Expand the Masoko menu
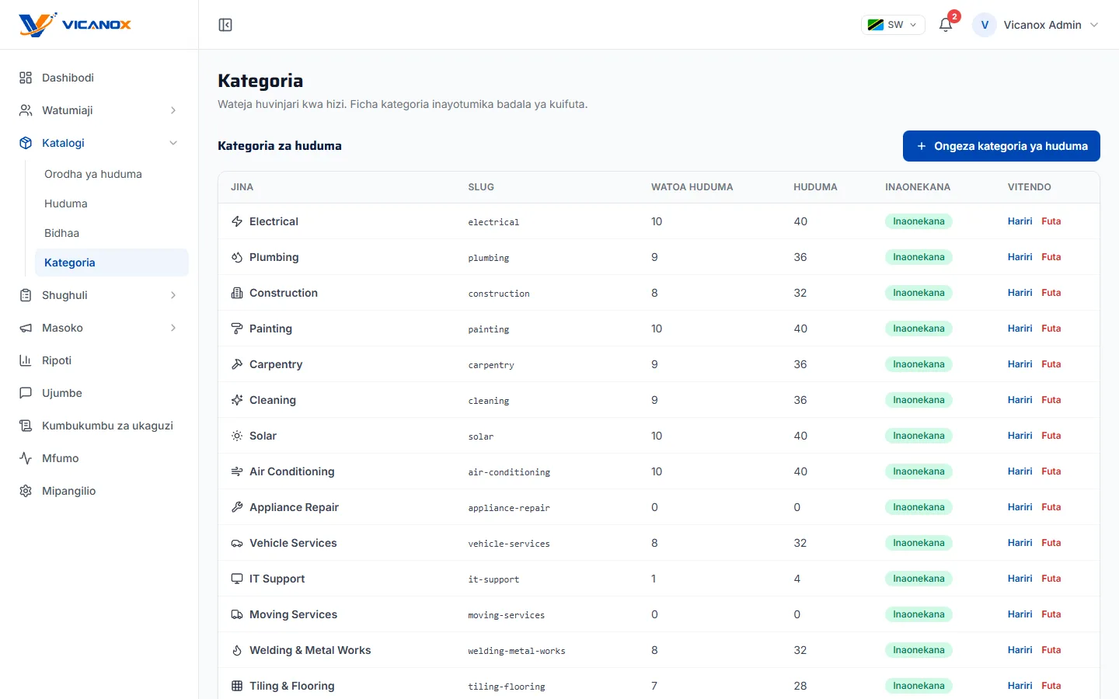 click(99, 328)
